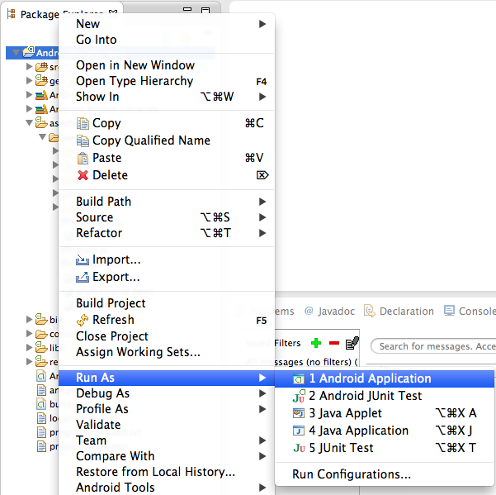Screen dimensions: 496x495
Task: Expand the bin folder node
Action: [30, 319]
